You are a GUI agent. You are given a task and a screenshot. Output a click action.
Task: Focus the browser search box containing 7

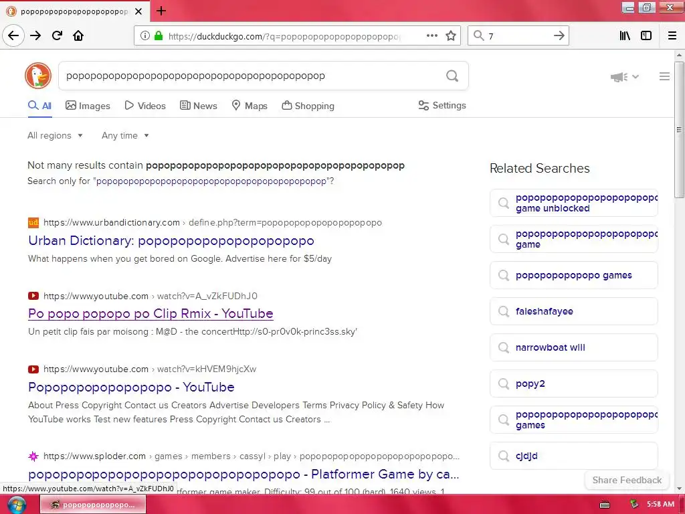point(518,36)
